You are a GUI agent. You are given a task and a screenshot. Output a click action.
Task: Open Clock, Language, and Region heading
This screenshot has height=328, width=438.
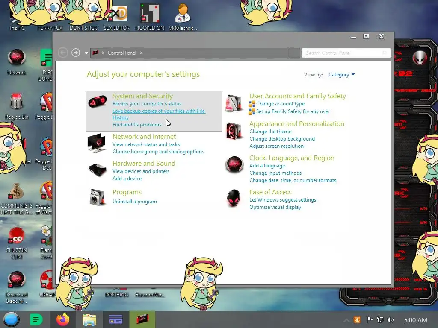tap(292, 158)
